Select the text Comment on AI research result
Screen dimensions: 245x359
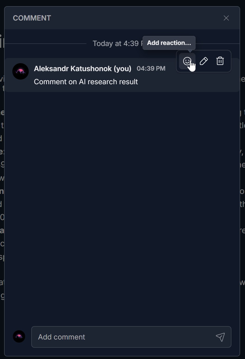tap(86, 82)
